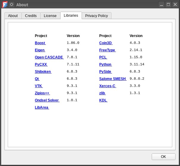Open the Credits tab
The height and width of the screenshot is (166, 180).
(x=31, y=16)
